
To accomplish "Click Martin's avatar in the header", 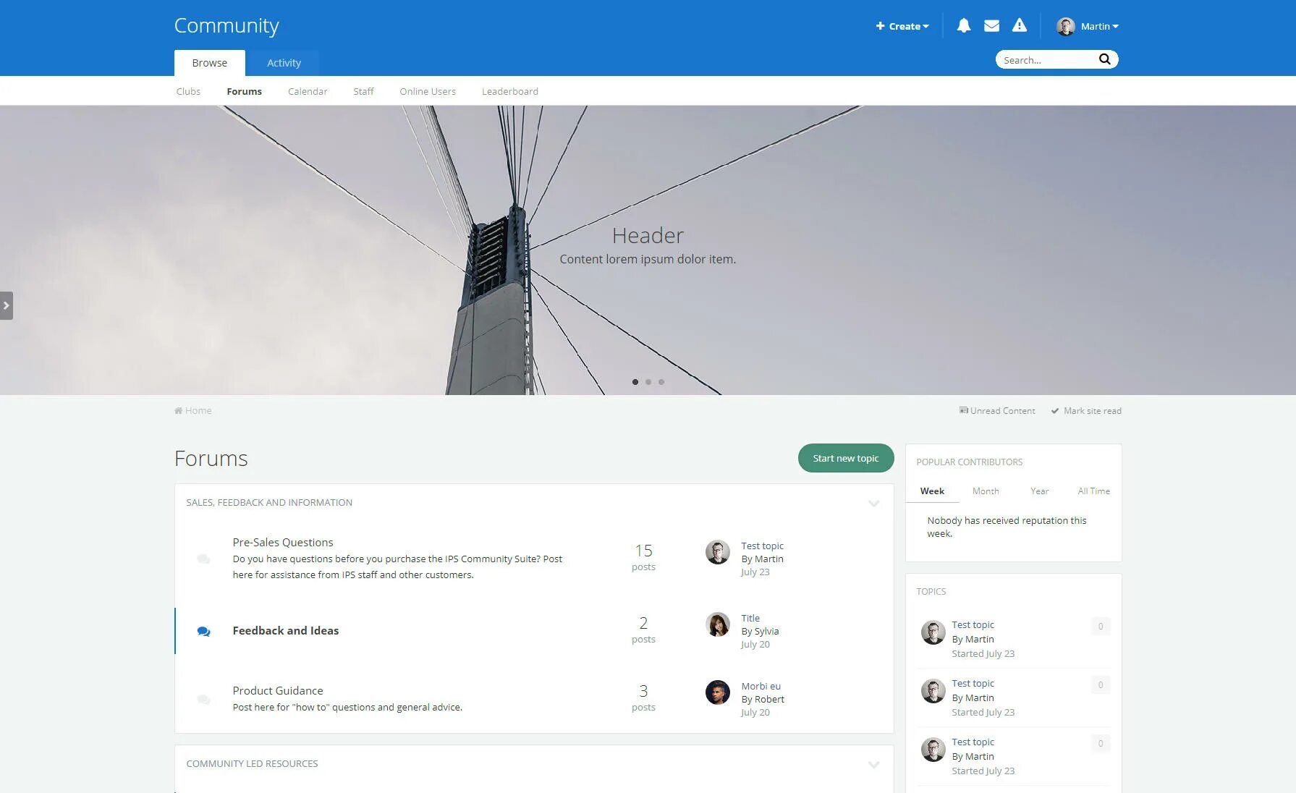I will [1065, 26].
